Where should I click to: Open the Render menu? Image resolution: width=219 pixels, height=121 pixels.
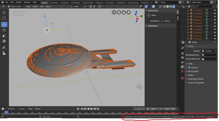click(x=19, y=2)
